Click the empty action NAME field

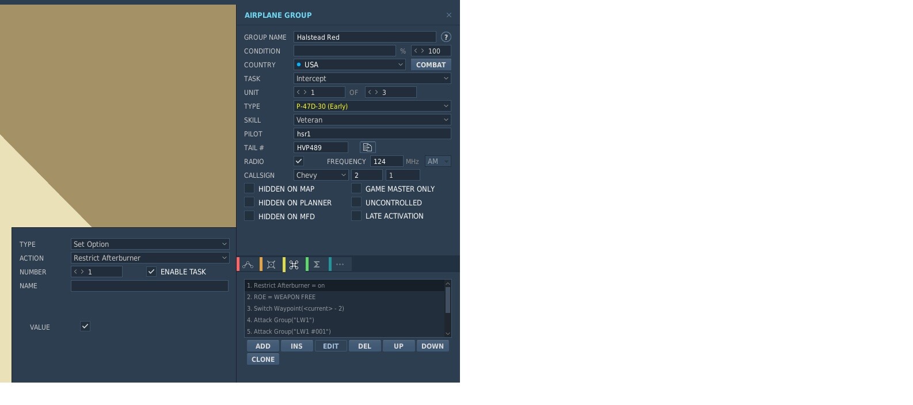150,285
